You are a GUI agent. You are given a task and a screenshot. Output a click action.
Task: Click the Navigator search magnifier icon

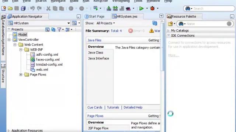pyautogui.click(x=47, y=29)
